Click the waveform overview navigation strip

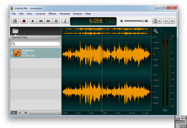point(106,31)
